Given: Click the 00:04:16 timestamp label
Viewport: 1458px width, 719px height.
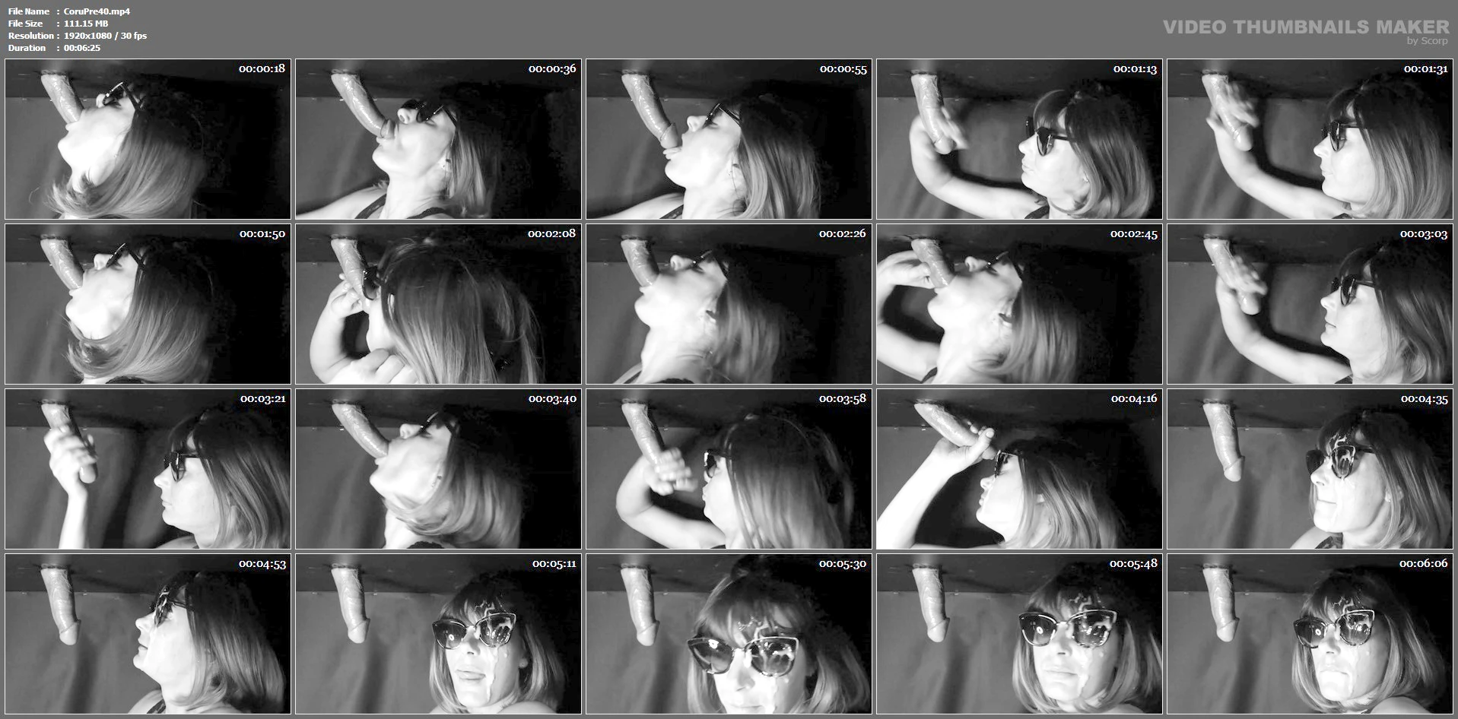Looking at the screenshot, I should (x=1134, y=399).
